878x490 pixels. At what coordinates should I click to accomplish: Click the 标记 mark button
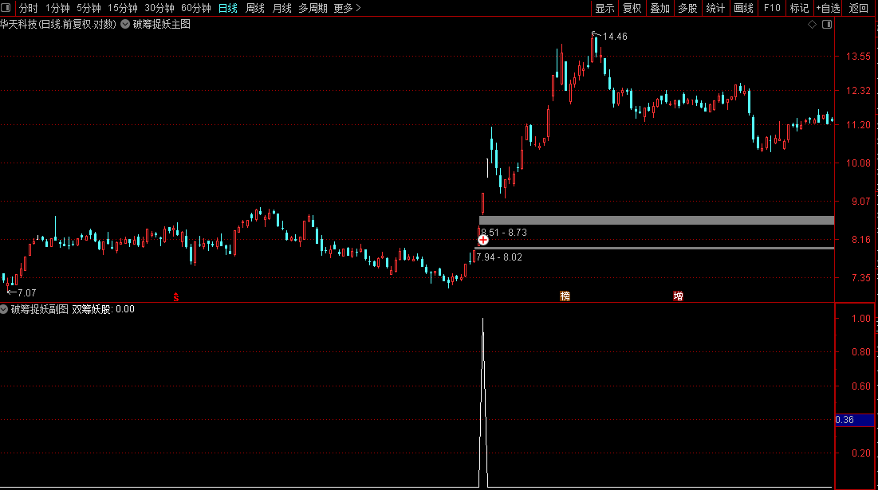800,8
